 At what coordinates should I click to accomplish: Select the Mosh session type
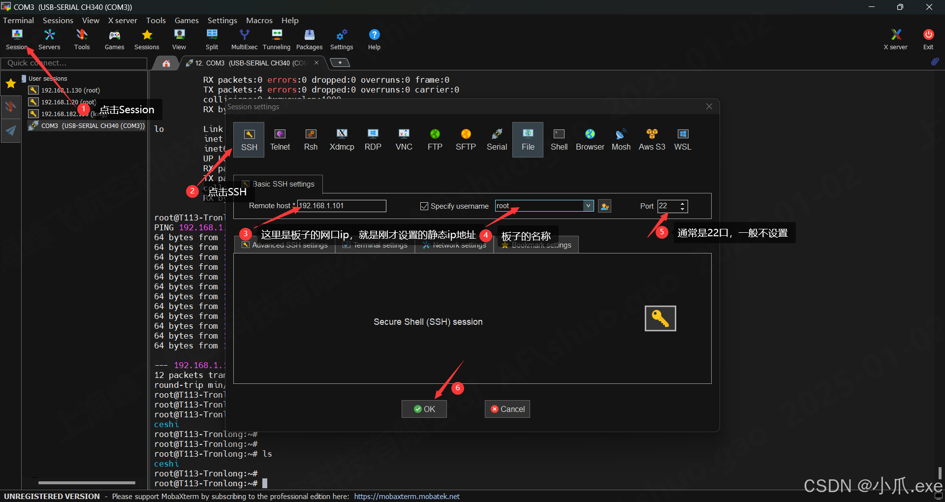621,140
